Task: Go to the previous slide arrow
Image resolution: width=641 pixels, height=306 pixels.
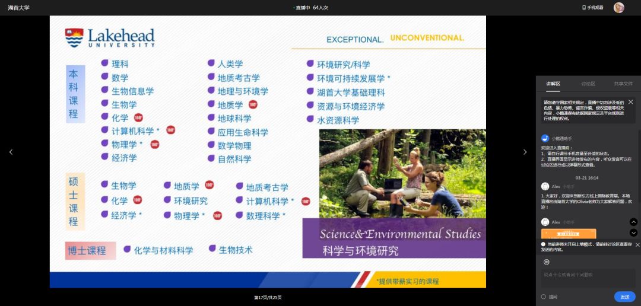Action: coord(11,152)
